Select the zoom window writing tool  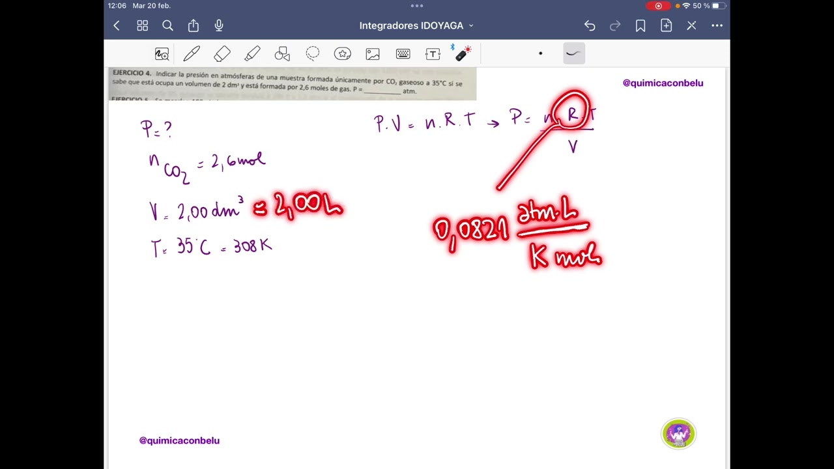pos(162,54)
